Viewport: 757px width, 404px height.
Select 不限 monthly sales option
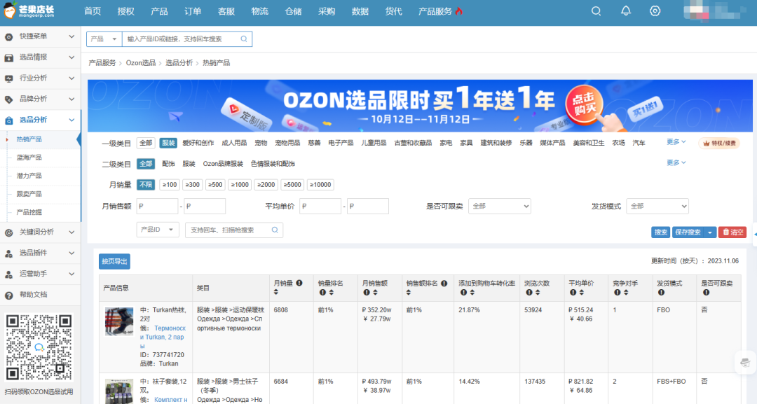146,185
